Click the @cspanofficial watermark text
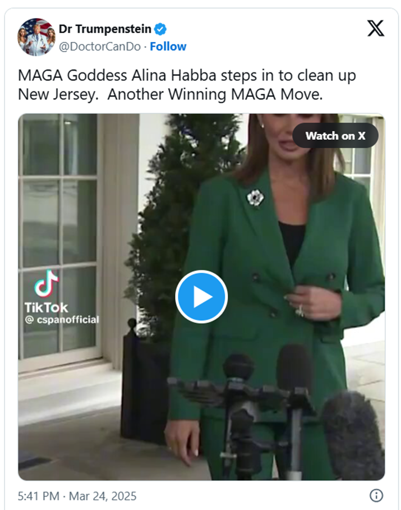This screenshot has height=510, width=401. point(62,320)
